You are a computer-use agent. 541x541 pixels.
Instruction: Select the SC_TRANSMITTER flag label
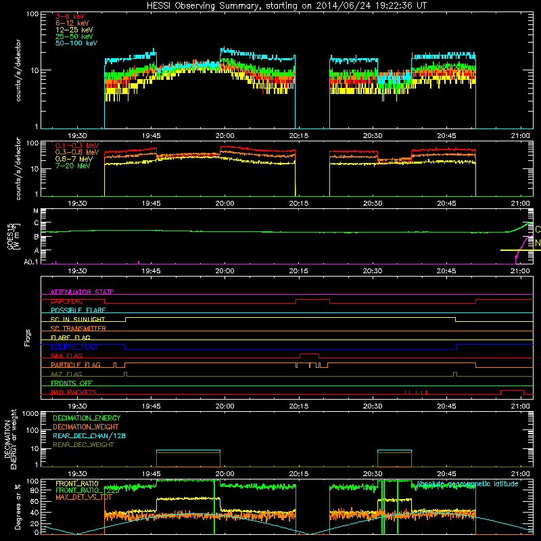click(x=78, y=329)
